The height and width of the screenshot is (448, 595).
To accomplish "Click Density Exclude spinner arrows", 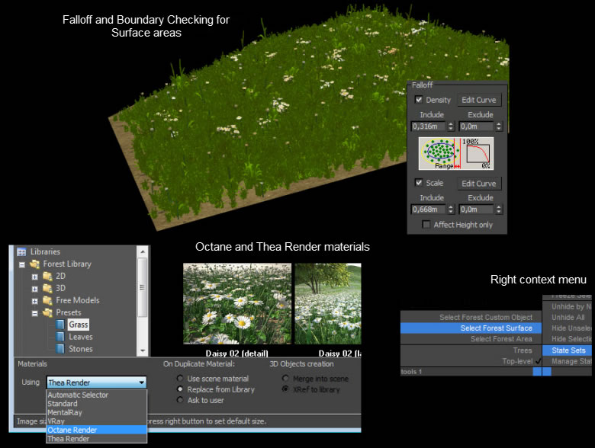I will pos(499,126).
